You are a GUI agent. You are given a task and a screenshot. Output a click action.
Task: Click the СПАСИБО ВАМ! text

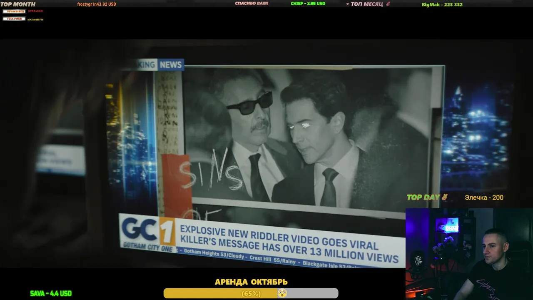(252, 3)
